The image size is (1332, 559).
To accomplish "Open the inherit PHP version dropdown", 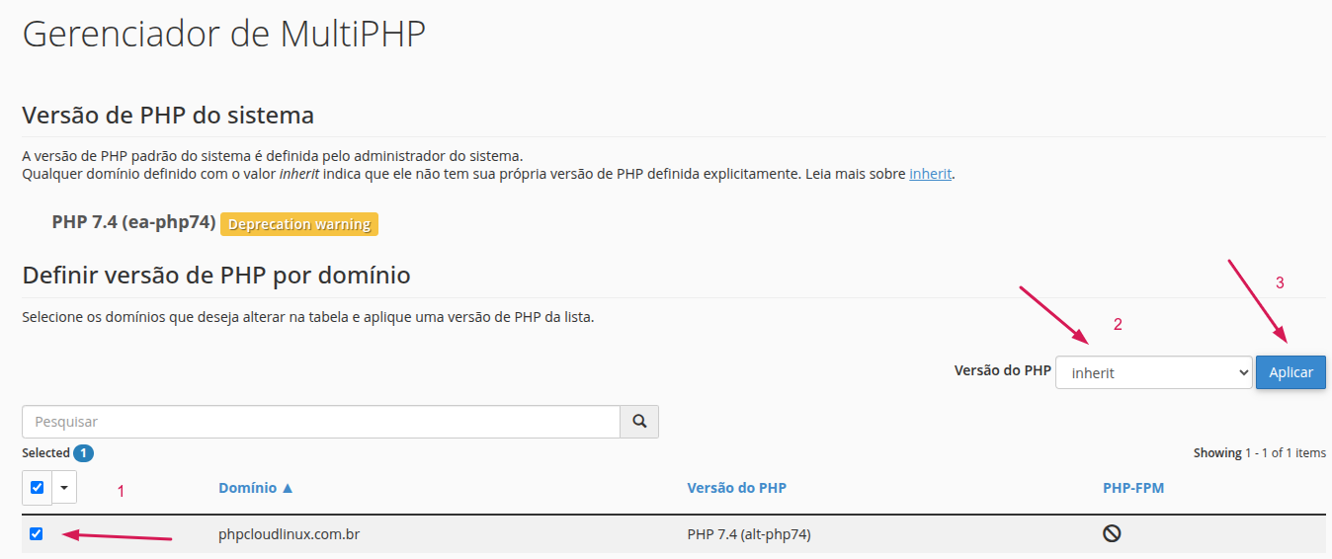I will (x=1153, y=373).
